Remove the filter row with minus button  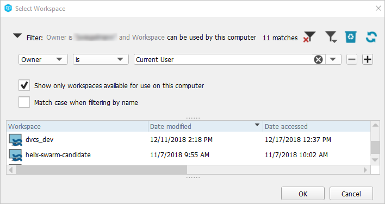point(352,59)
